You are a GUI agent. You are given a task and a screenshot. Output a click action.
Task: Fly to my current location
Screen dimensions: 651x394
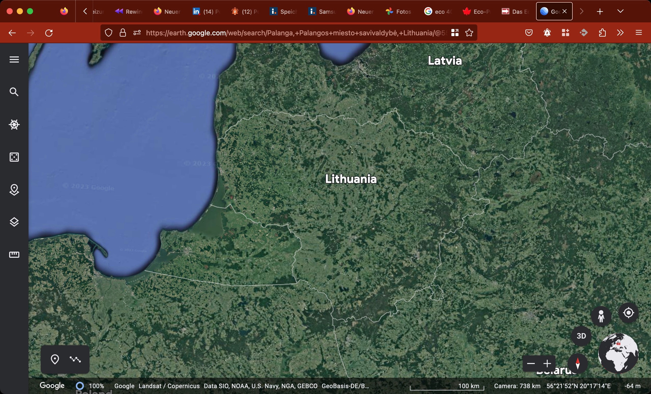click(x=629, y=313)
